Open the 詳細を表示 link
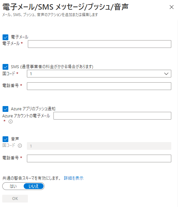178x207 pixels. pyautogui.click(x=74, y=178)
